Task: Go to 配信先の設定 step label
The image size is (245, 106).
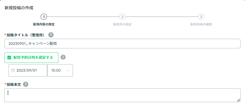Action: [x=122, y=24]
